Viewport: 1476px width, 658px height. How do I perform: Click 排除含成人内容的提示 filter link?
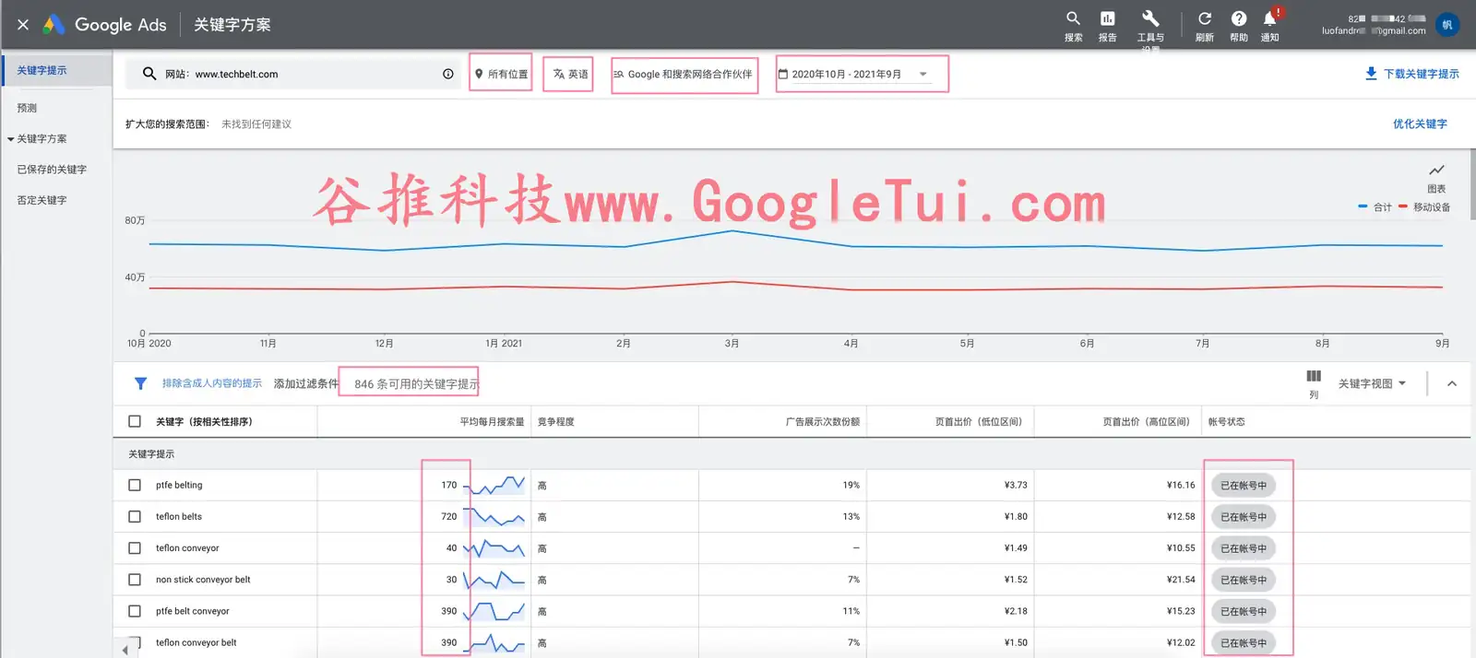point(212,383)
